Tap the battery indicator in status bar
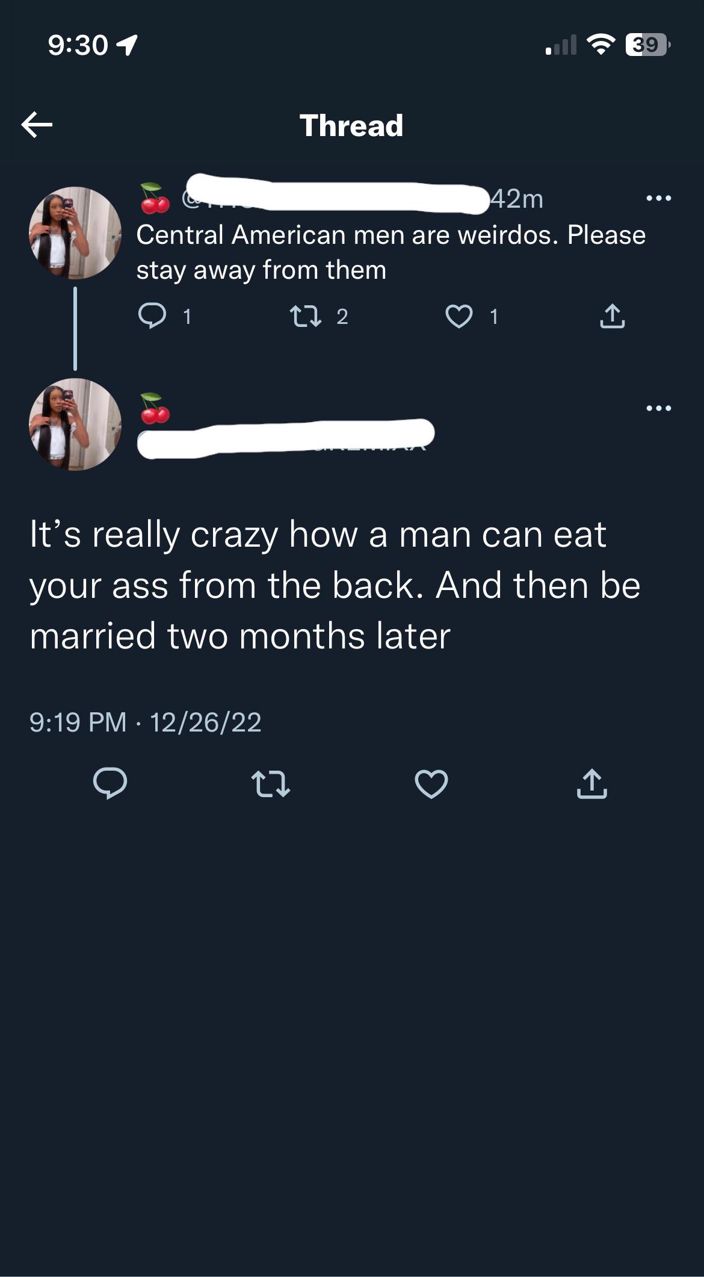 pos(647,45)
